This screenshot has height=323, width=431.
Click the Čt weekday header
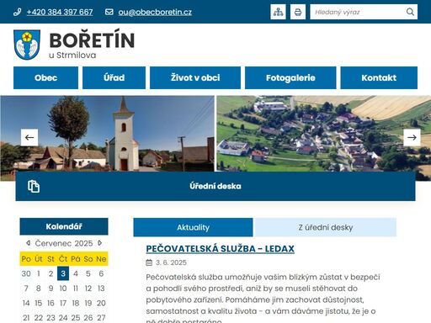pos(63,259)
